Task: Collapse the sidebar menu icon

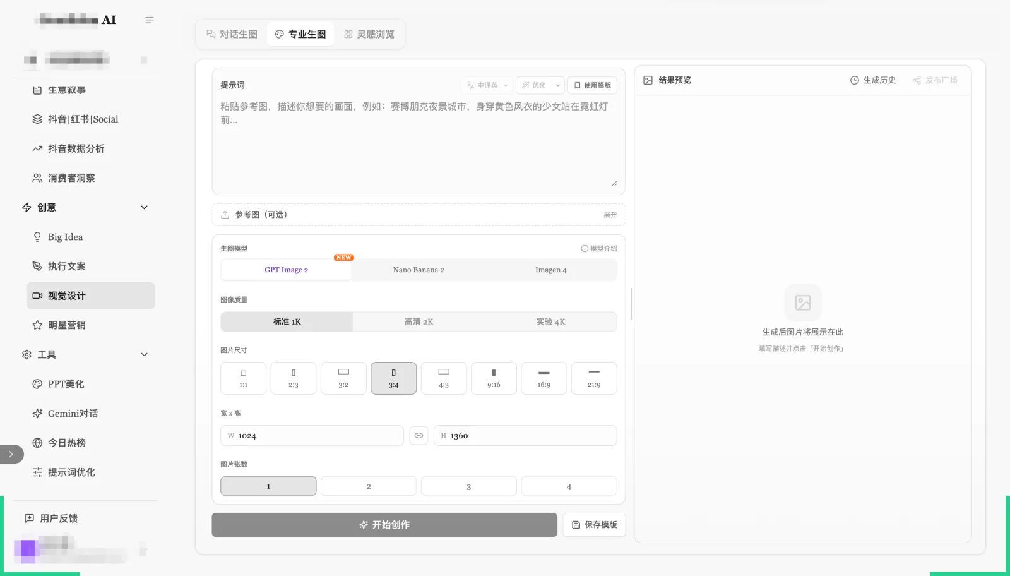Action: (x=150, y=20)
